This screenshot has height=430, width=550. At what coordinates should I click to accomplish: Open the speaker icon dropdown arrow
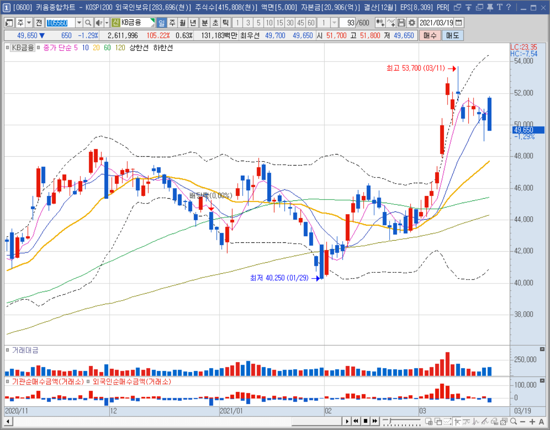(107, 23)
